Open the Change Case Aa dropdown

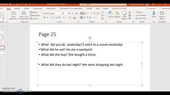click(64, 17)
